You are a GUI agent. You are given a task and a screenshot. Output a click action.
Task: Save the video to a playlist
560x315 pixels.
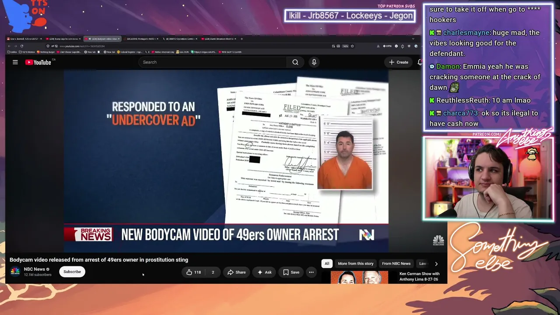point(291,272)
